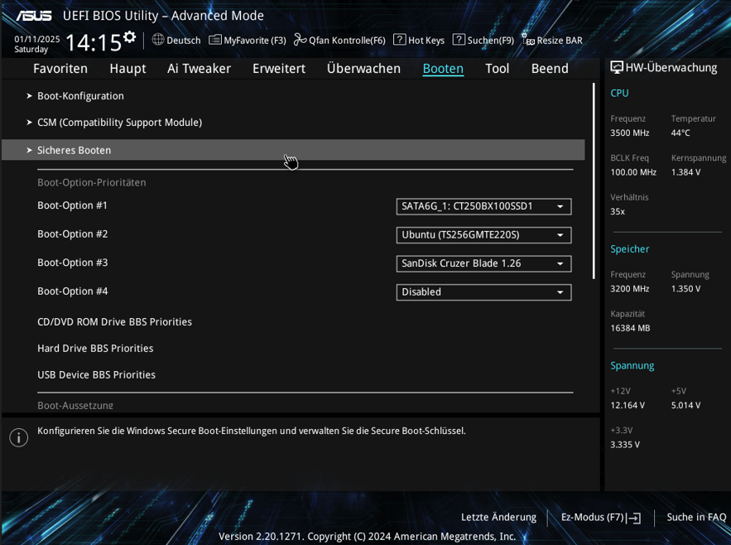This screenshot has width=731, height=545.
Task: Open Hard Drive BBS Priorities
Action: [x=95, y=349]
